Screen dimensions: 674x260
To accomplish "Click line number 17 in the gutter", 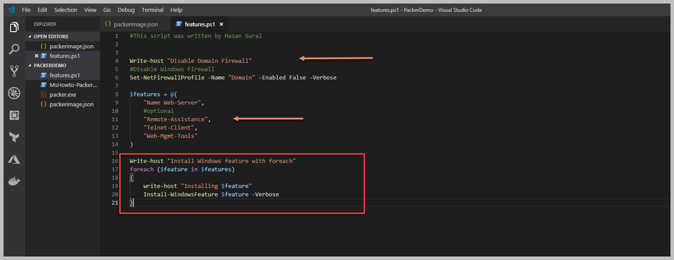I will click(115, 169).
